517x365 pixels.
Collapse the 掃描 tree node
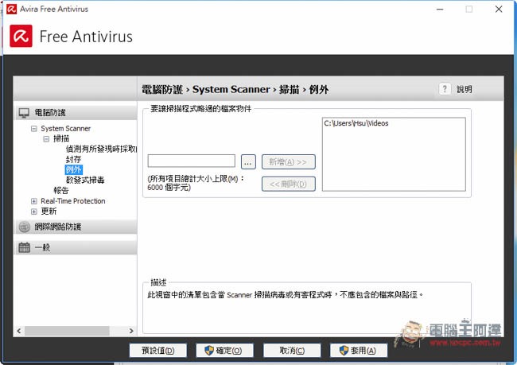pos(46,139)
